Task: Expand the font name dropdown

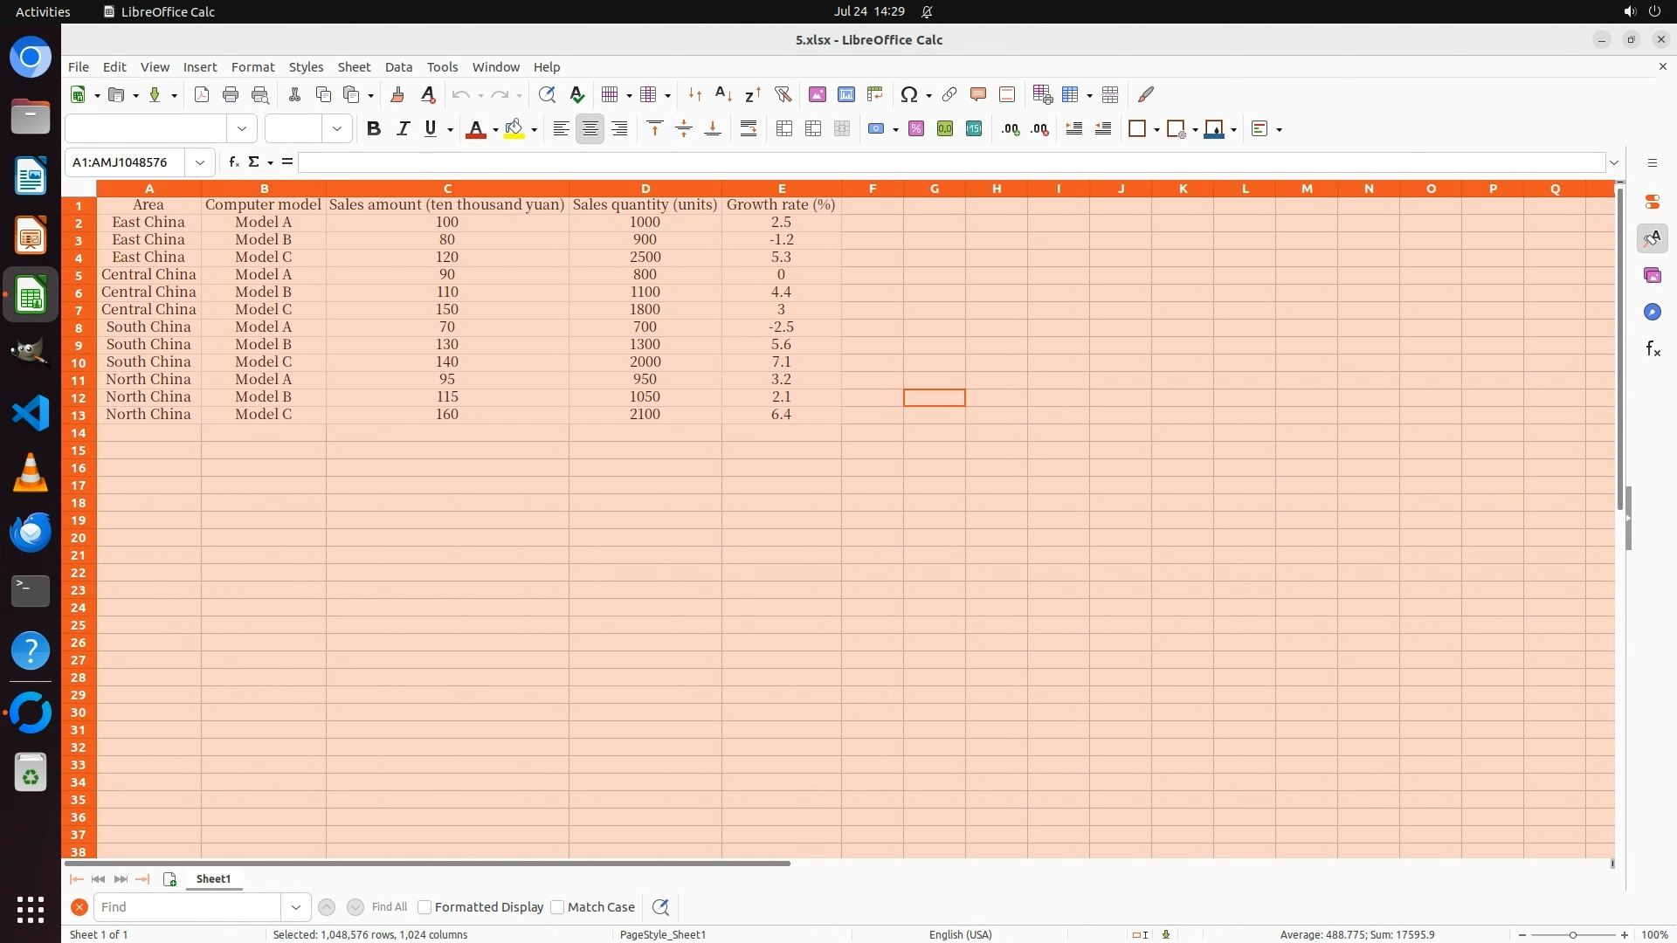Action: click(242, 129)
